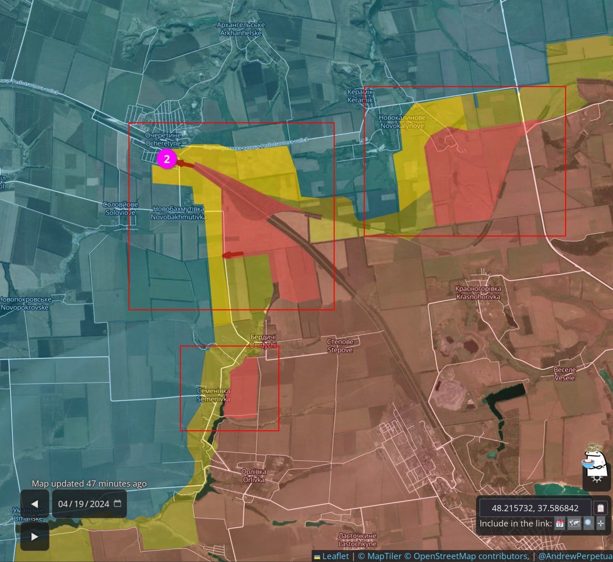Click the red arrow south of Novobakhmutivka
This screenshot has height=562, width=613.
[233, 254]
